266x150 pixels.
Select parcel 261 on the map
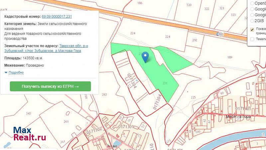point(66,122)
